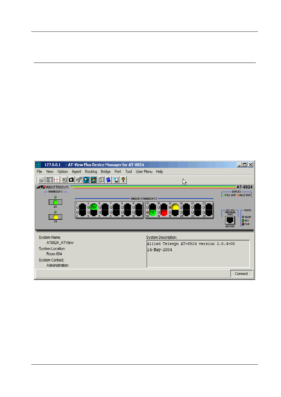Click the red PWR status LED

pos(243,224)
